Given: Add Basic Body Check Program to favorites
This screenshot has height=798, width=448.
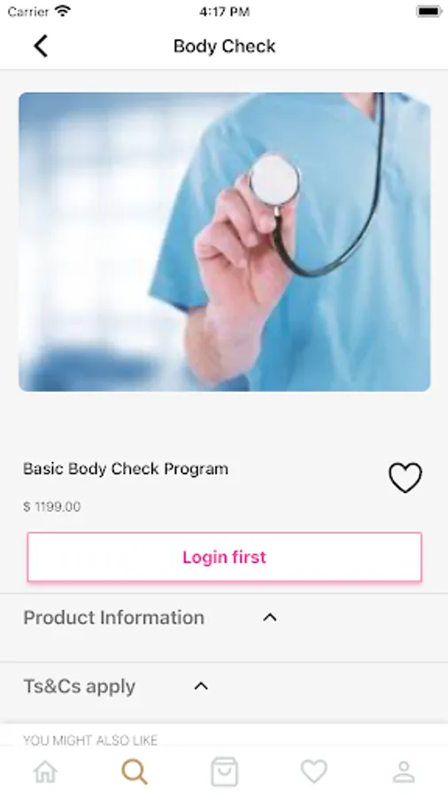Looking at the screenshot, I should click(405, 477).
